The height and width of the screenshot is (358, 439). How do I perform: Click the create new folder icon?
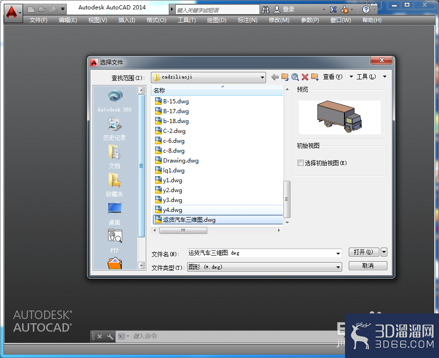coord(315,77)
